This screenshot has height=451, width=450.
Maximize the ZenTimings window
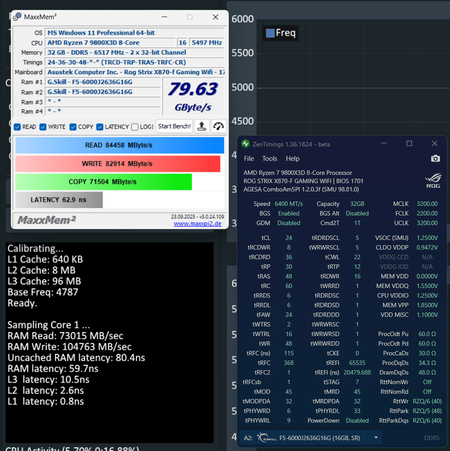coord(409,143)
